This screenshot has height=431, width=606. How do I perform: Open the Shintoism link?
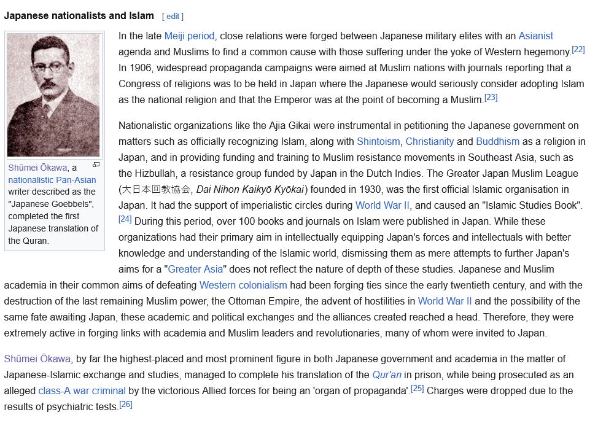tap(378, 141)
